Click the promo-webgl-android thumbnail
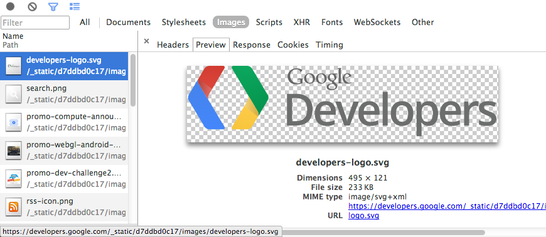 point(14,150)
